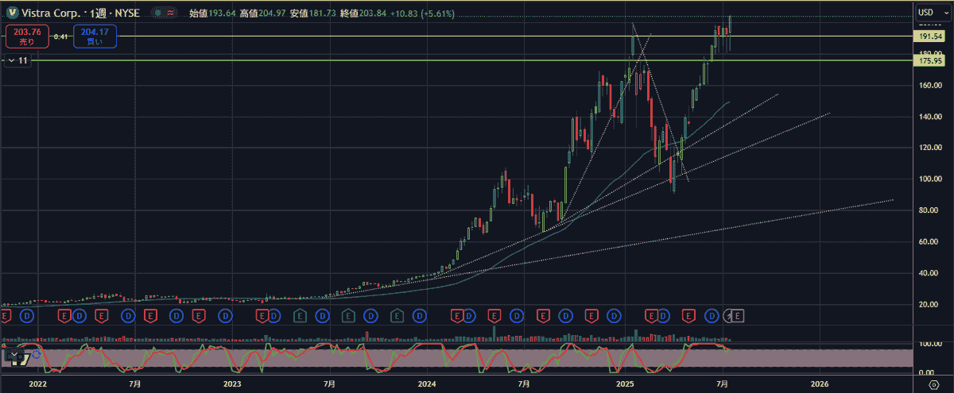Screen dimensions: 954x393
Task: Click the red approximate-sign data icon
Action: tap(170, 13)
